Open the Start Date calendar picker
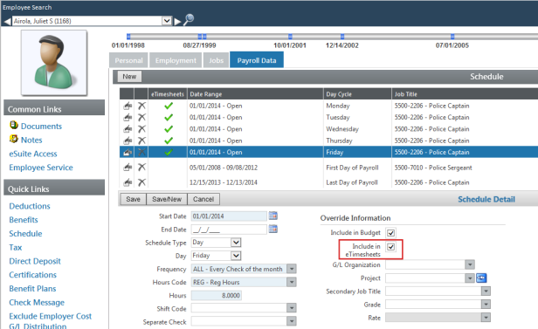 [x=273, y=216]
